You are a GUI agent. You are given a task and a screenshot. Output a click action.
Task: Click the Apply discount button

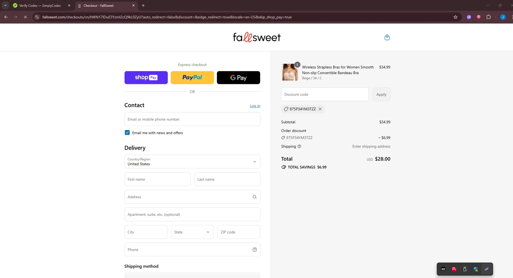click(381, 94)
